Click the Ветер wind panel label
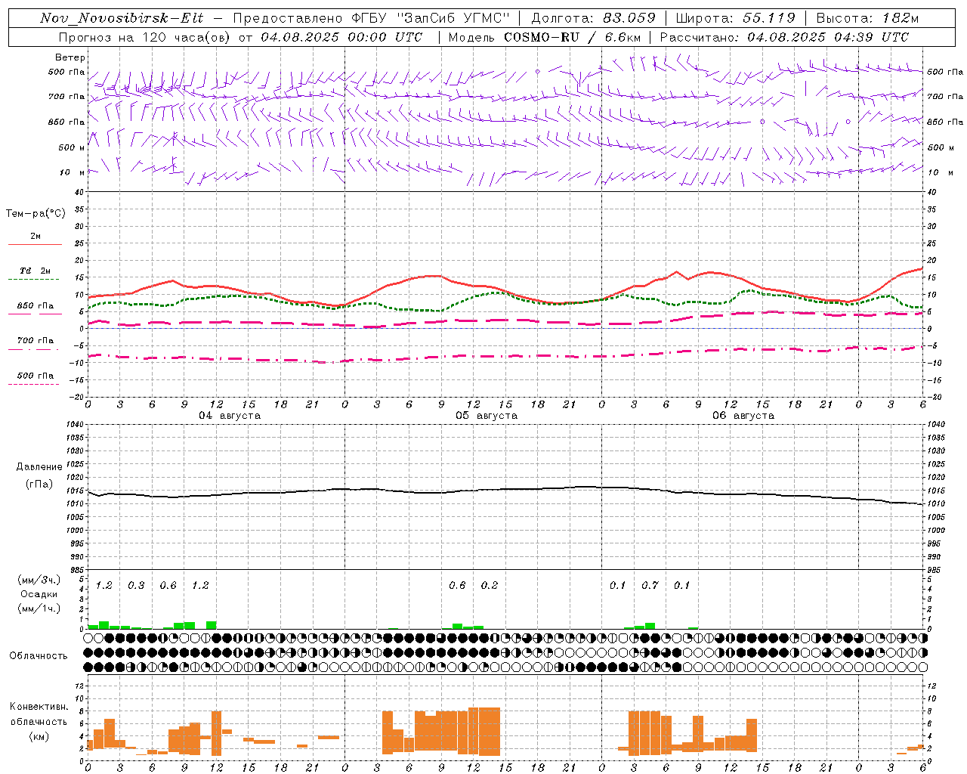 (x=70, y=57)
